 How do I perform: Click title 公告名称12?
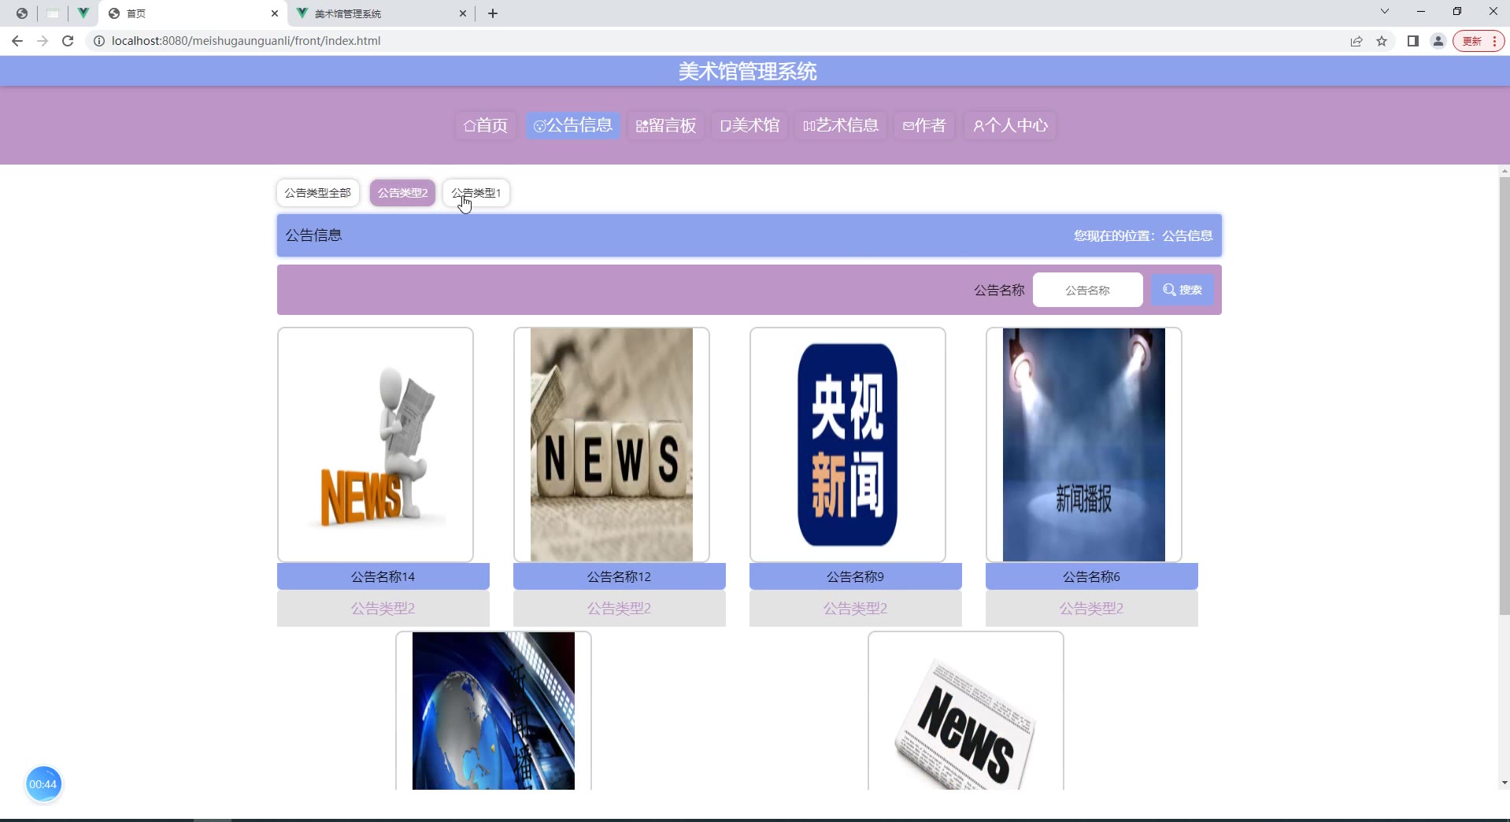point(620,576)
